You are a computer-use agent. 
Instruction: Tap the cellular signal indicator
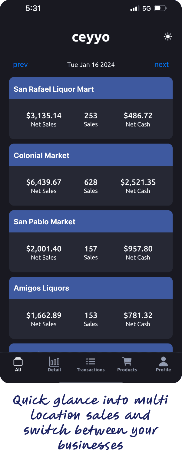[x=134, y=8]
